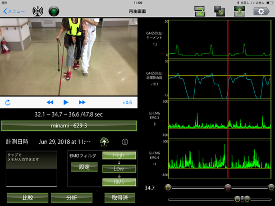Screen dimensions: 275x206
Task: Tap the minami - 629-3 record bar
Action: pyautogui.click(x=69, y=126)
